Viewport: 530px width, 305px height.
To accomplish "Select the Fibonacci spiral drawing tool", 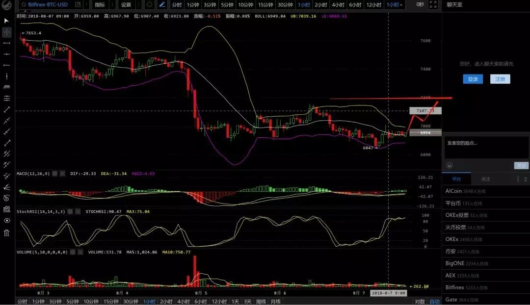I will pos(6,198).
